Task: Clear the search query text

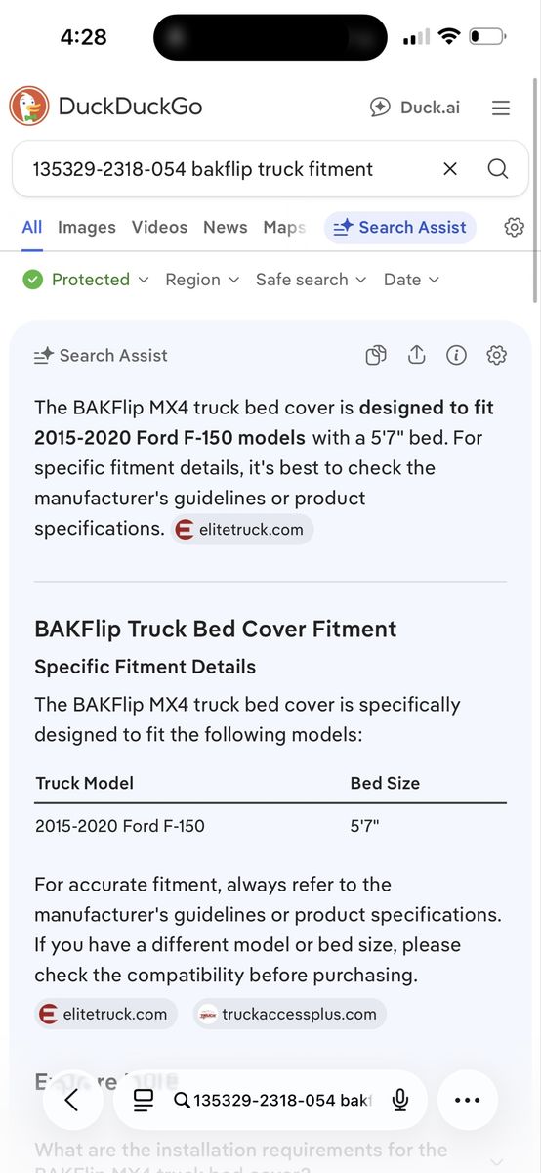Action: 450,169
